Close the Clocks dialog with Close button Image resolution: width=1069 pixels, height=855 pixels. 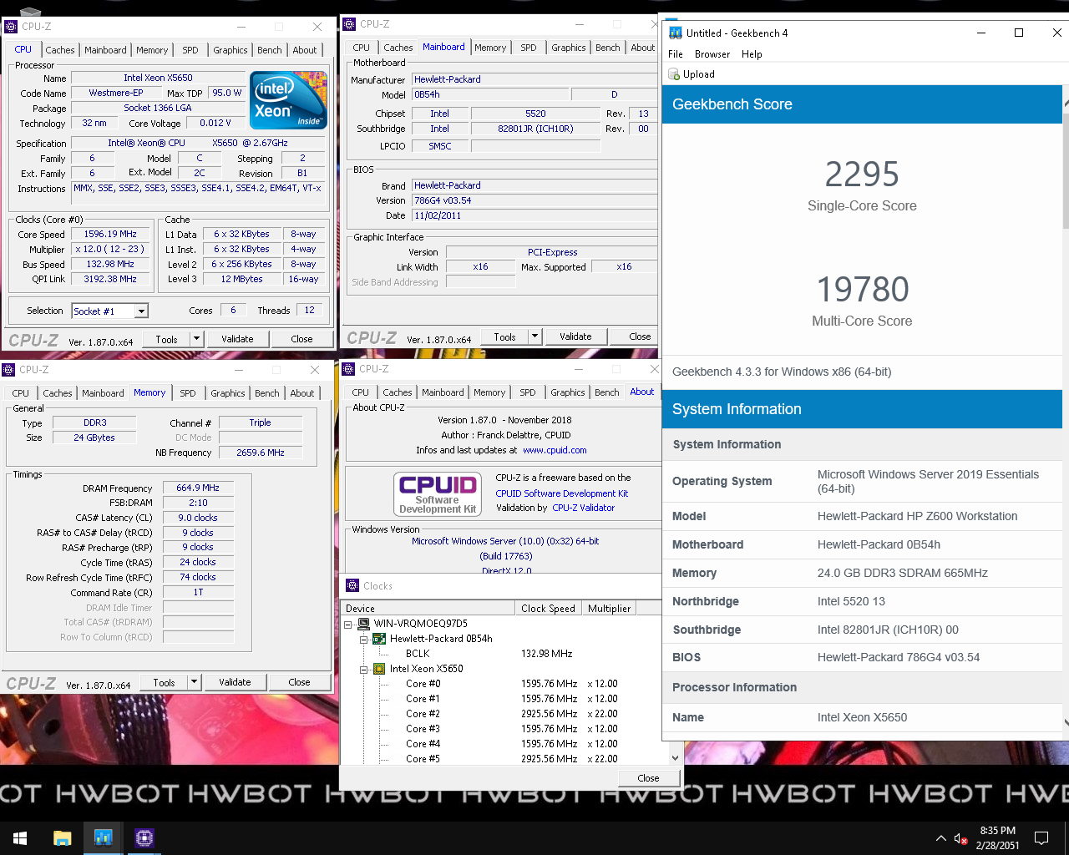tap(648, 778)
